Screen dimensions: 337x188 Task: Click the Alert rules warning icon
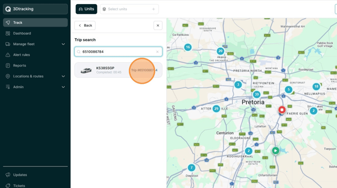[8, 55]
